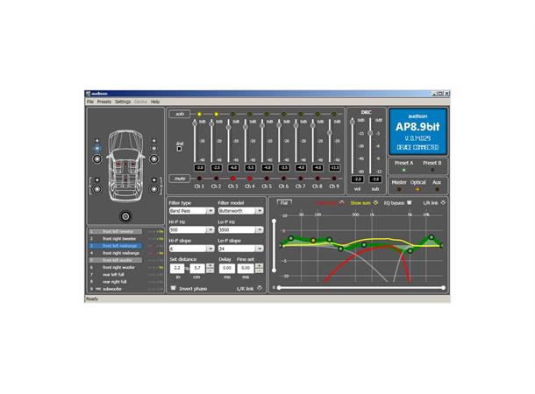Screen dimensions: 535x394
Task: Toggle Invert phase
Action: tap(174, 288)
